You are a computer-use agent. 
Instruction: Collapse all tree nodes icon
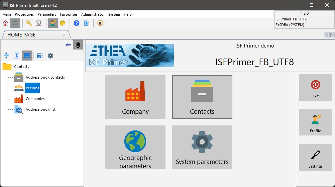pos(6,56)
